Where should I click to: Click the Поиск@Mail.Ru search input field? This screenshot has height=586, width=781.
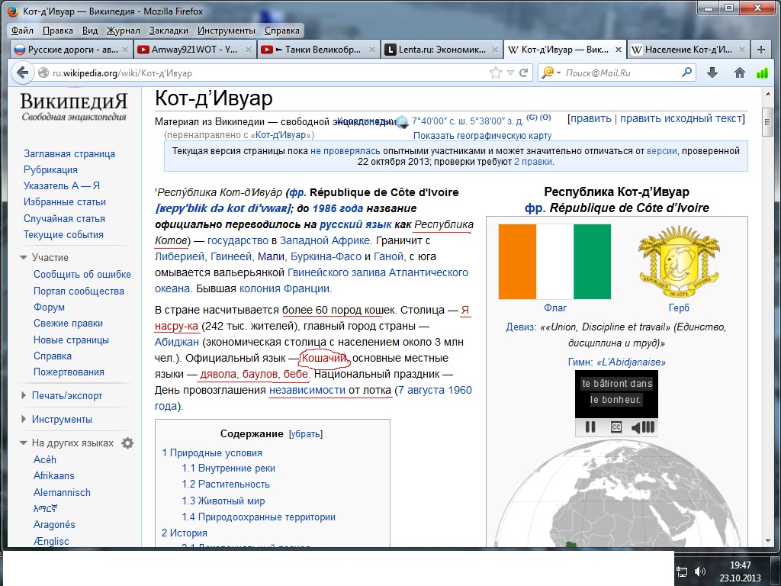pos(618,73)
